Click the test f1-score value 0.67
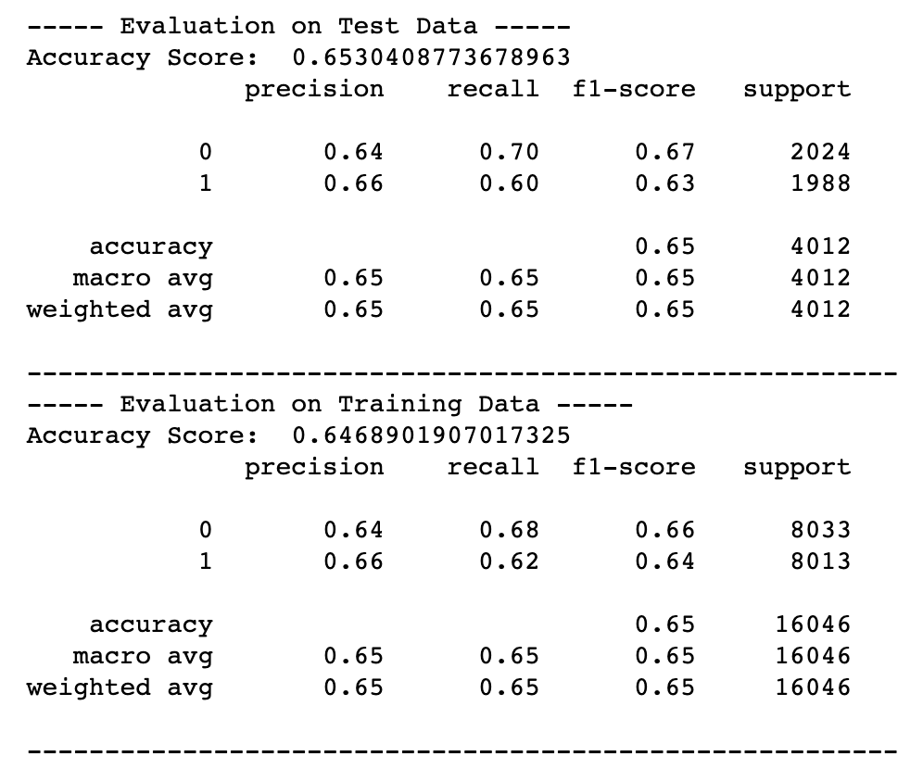 point(664,153)
